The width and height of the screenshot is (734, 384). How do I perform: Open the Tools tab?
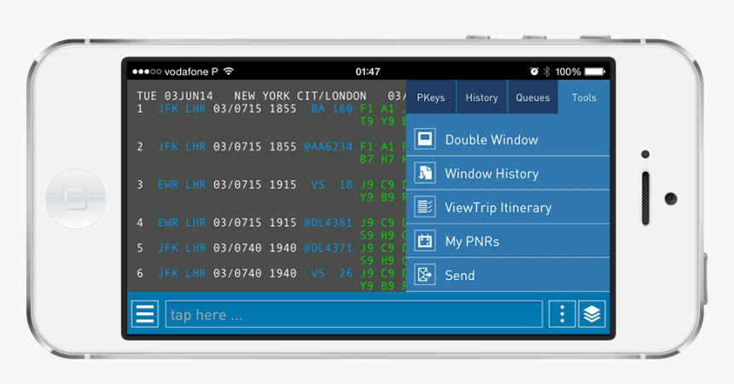tap(584, 97)
